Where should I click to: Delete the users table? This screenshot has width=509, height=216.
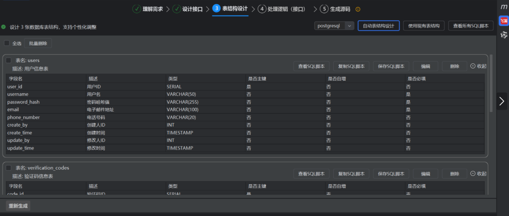(454, 67)
